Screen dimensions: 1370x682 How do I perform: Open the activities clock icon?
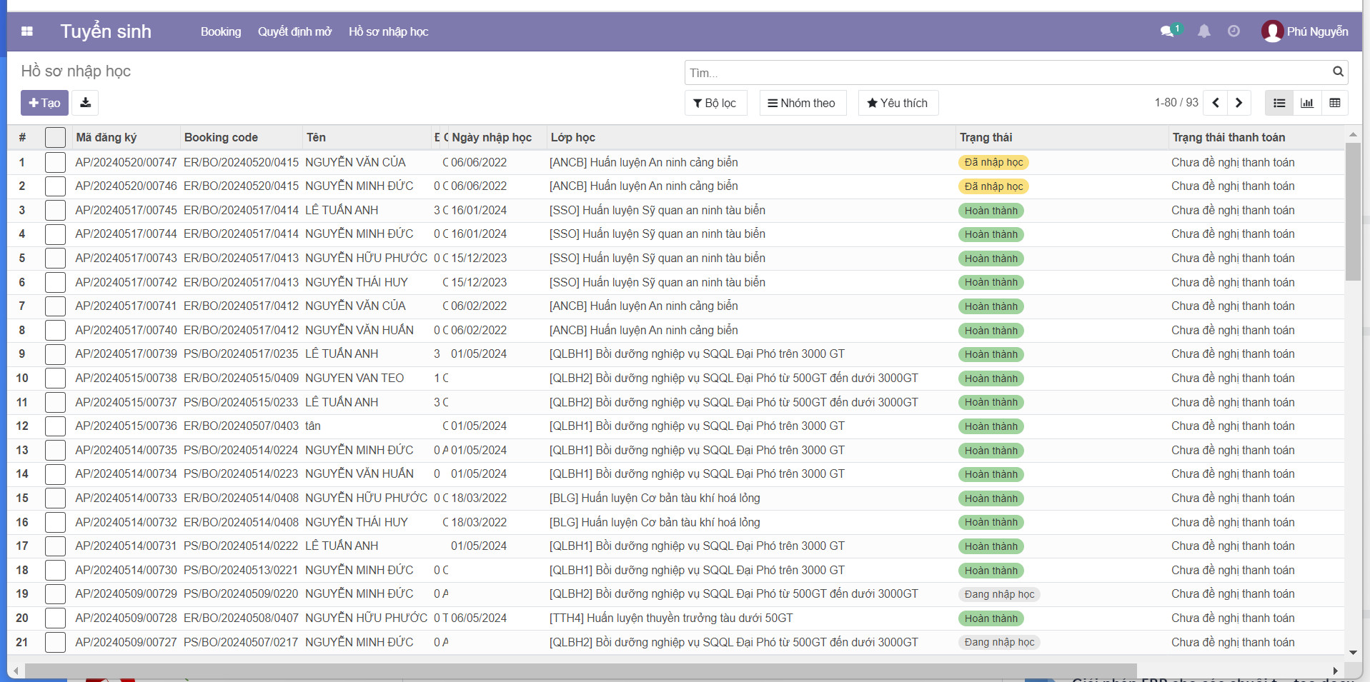(x=1234, y=31)
